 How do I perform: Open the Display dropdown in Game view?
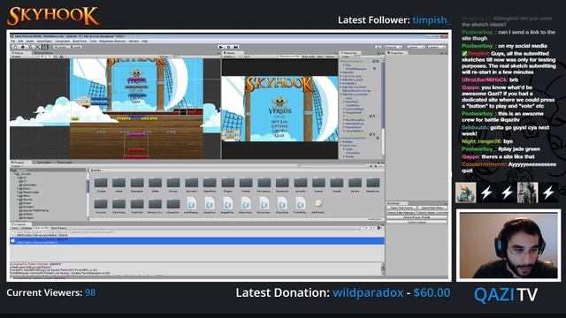(232, 57)
